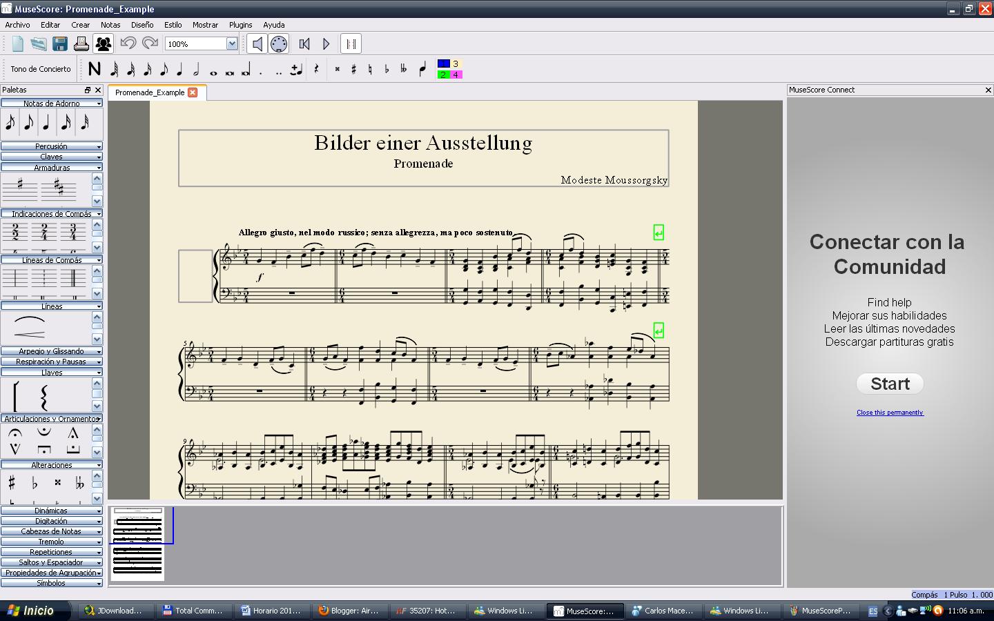The image size is (994, 621).
Task: Click the augmentation dot icon
Action: coord(261,69)
